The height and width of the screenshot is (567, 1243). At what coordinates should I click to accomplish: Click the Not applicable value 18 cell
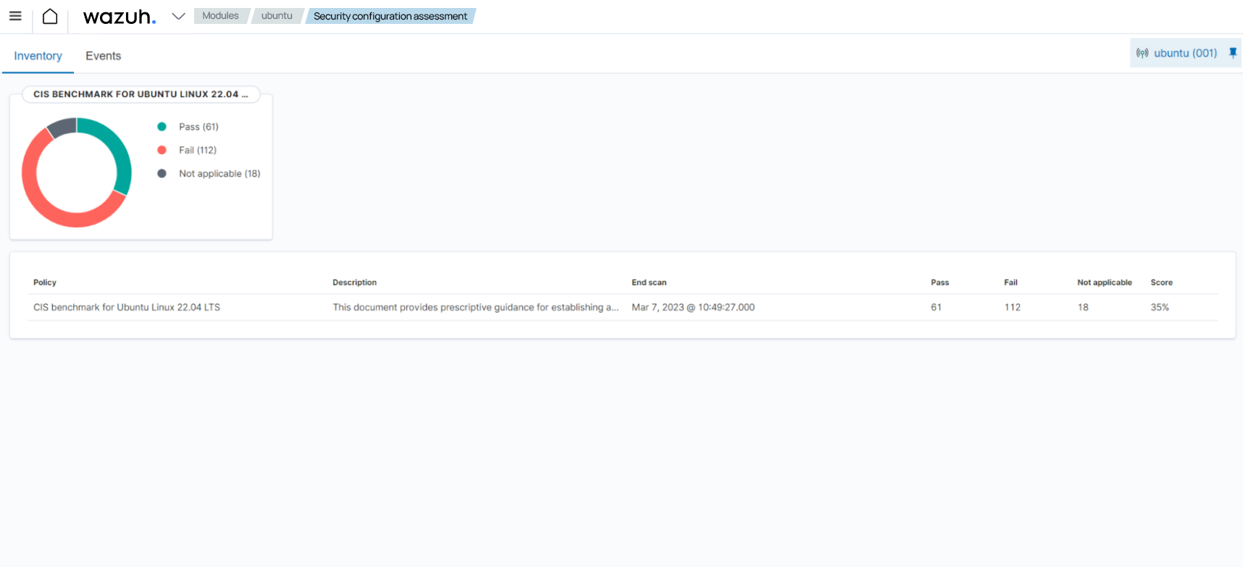pyautogui.click(x=1083, y=307)
